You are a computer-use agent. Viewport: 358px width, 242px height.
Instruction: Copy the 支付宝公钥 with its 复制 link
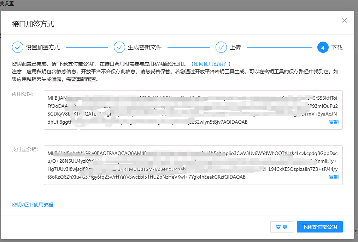click(334, 177)
